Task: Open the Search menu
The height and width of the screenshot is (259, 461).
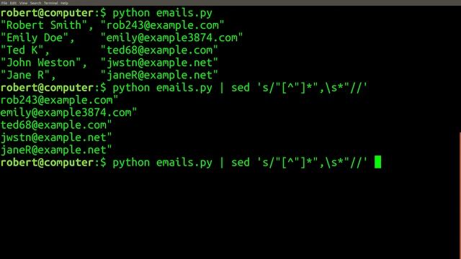Action: [x=35, y=3]
